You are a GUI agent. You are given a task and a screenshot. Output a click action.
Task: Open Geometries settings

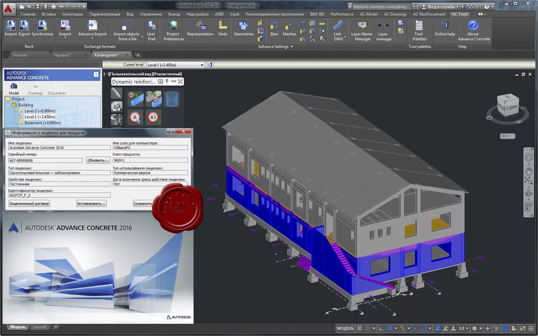point(244,28)
